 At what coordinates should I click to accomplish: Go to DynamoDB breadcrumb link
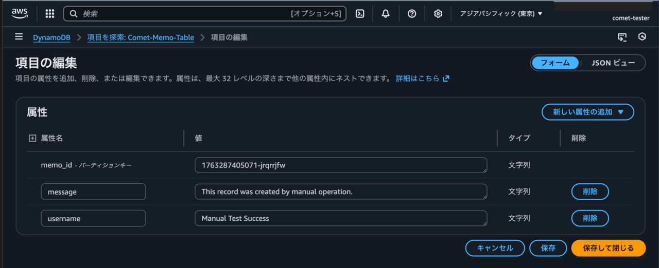pos(51,37)
